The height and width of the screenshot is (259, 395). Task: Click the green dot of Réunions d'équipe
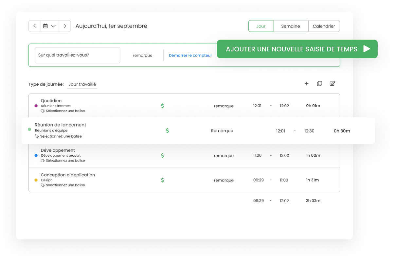click(x=29, y=129)
